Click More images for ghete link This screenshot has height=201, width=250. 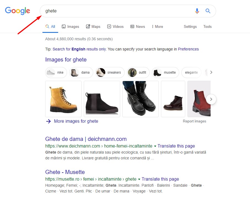tap(76, 121)
